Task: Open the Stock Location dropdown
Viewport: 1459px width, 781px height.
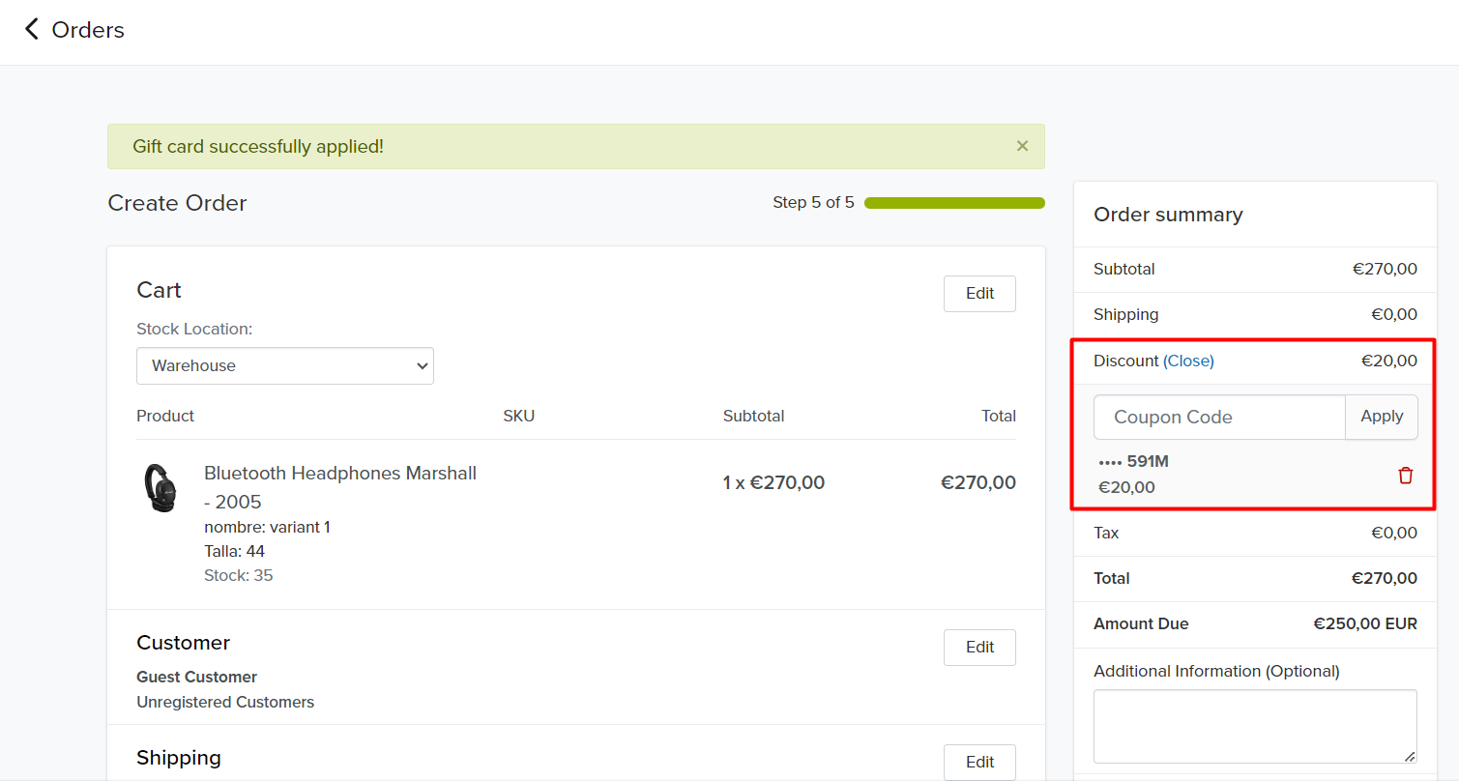Action: tap(285, 365)
